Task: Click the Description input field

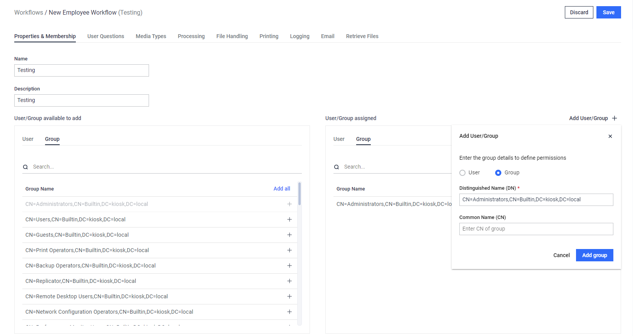Action: pyautogui.click(x=82, y=100)
